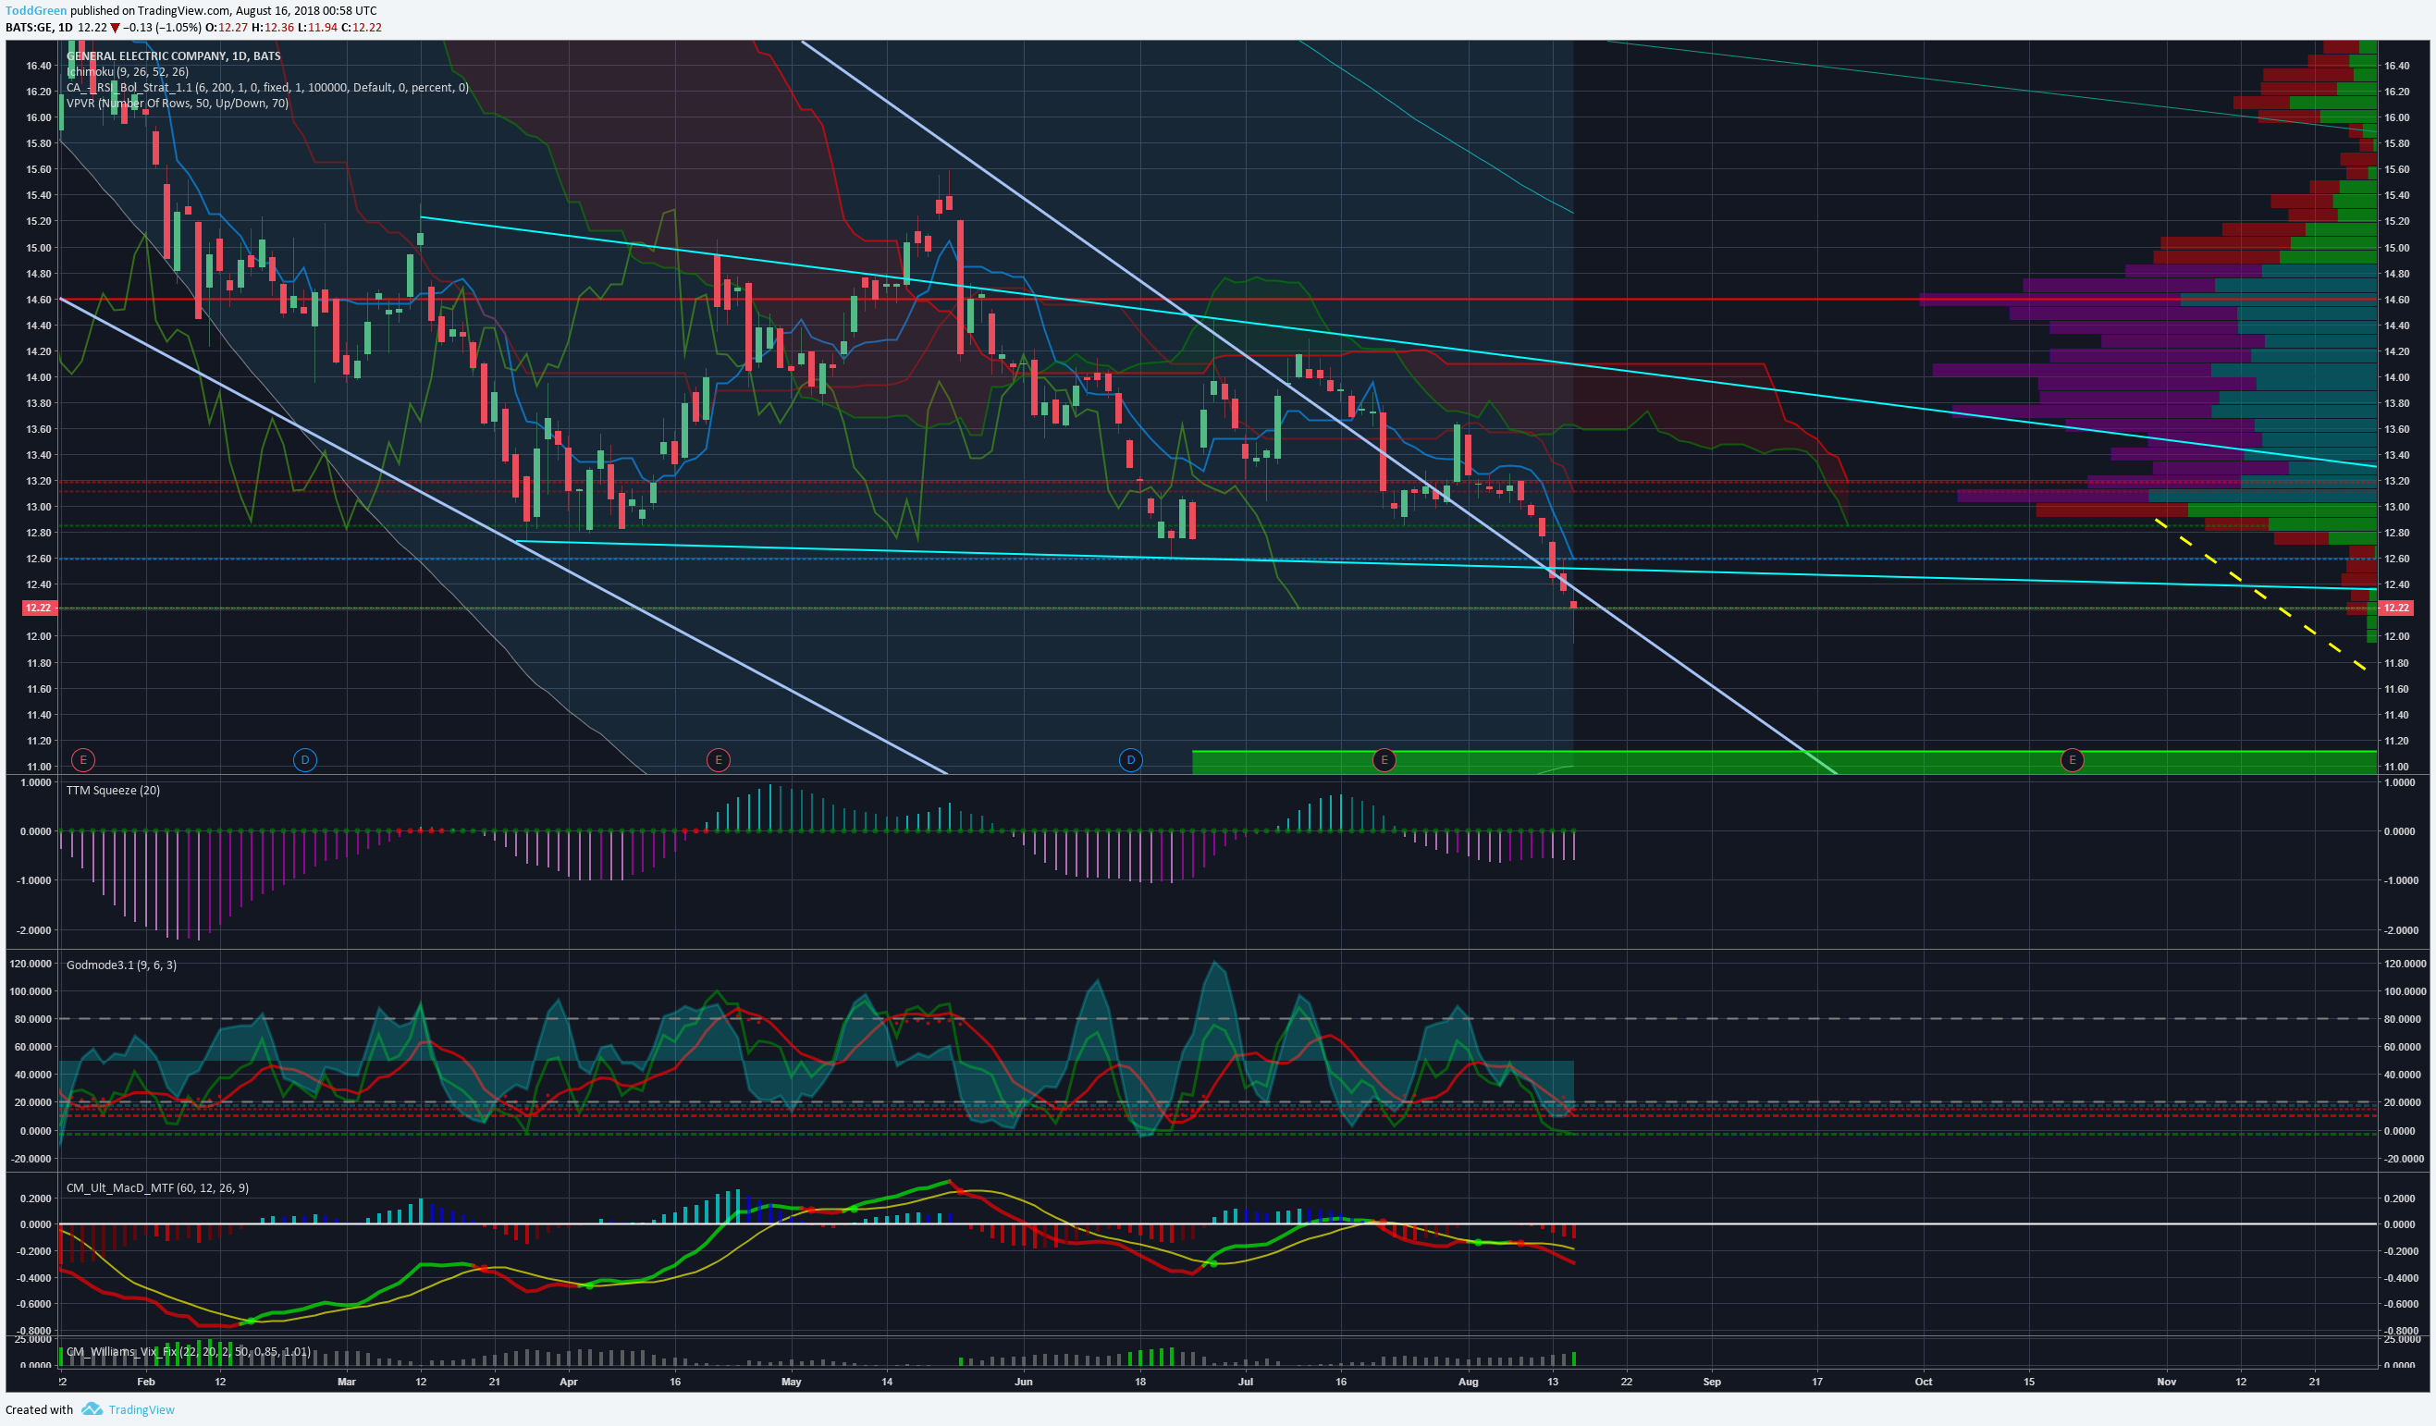This screenshot has height=1426, width=2436.
Task: Select the GENERAL ELECTRIC COMPANY, 1D, BATS title
Action: pos(174,56)
